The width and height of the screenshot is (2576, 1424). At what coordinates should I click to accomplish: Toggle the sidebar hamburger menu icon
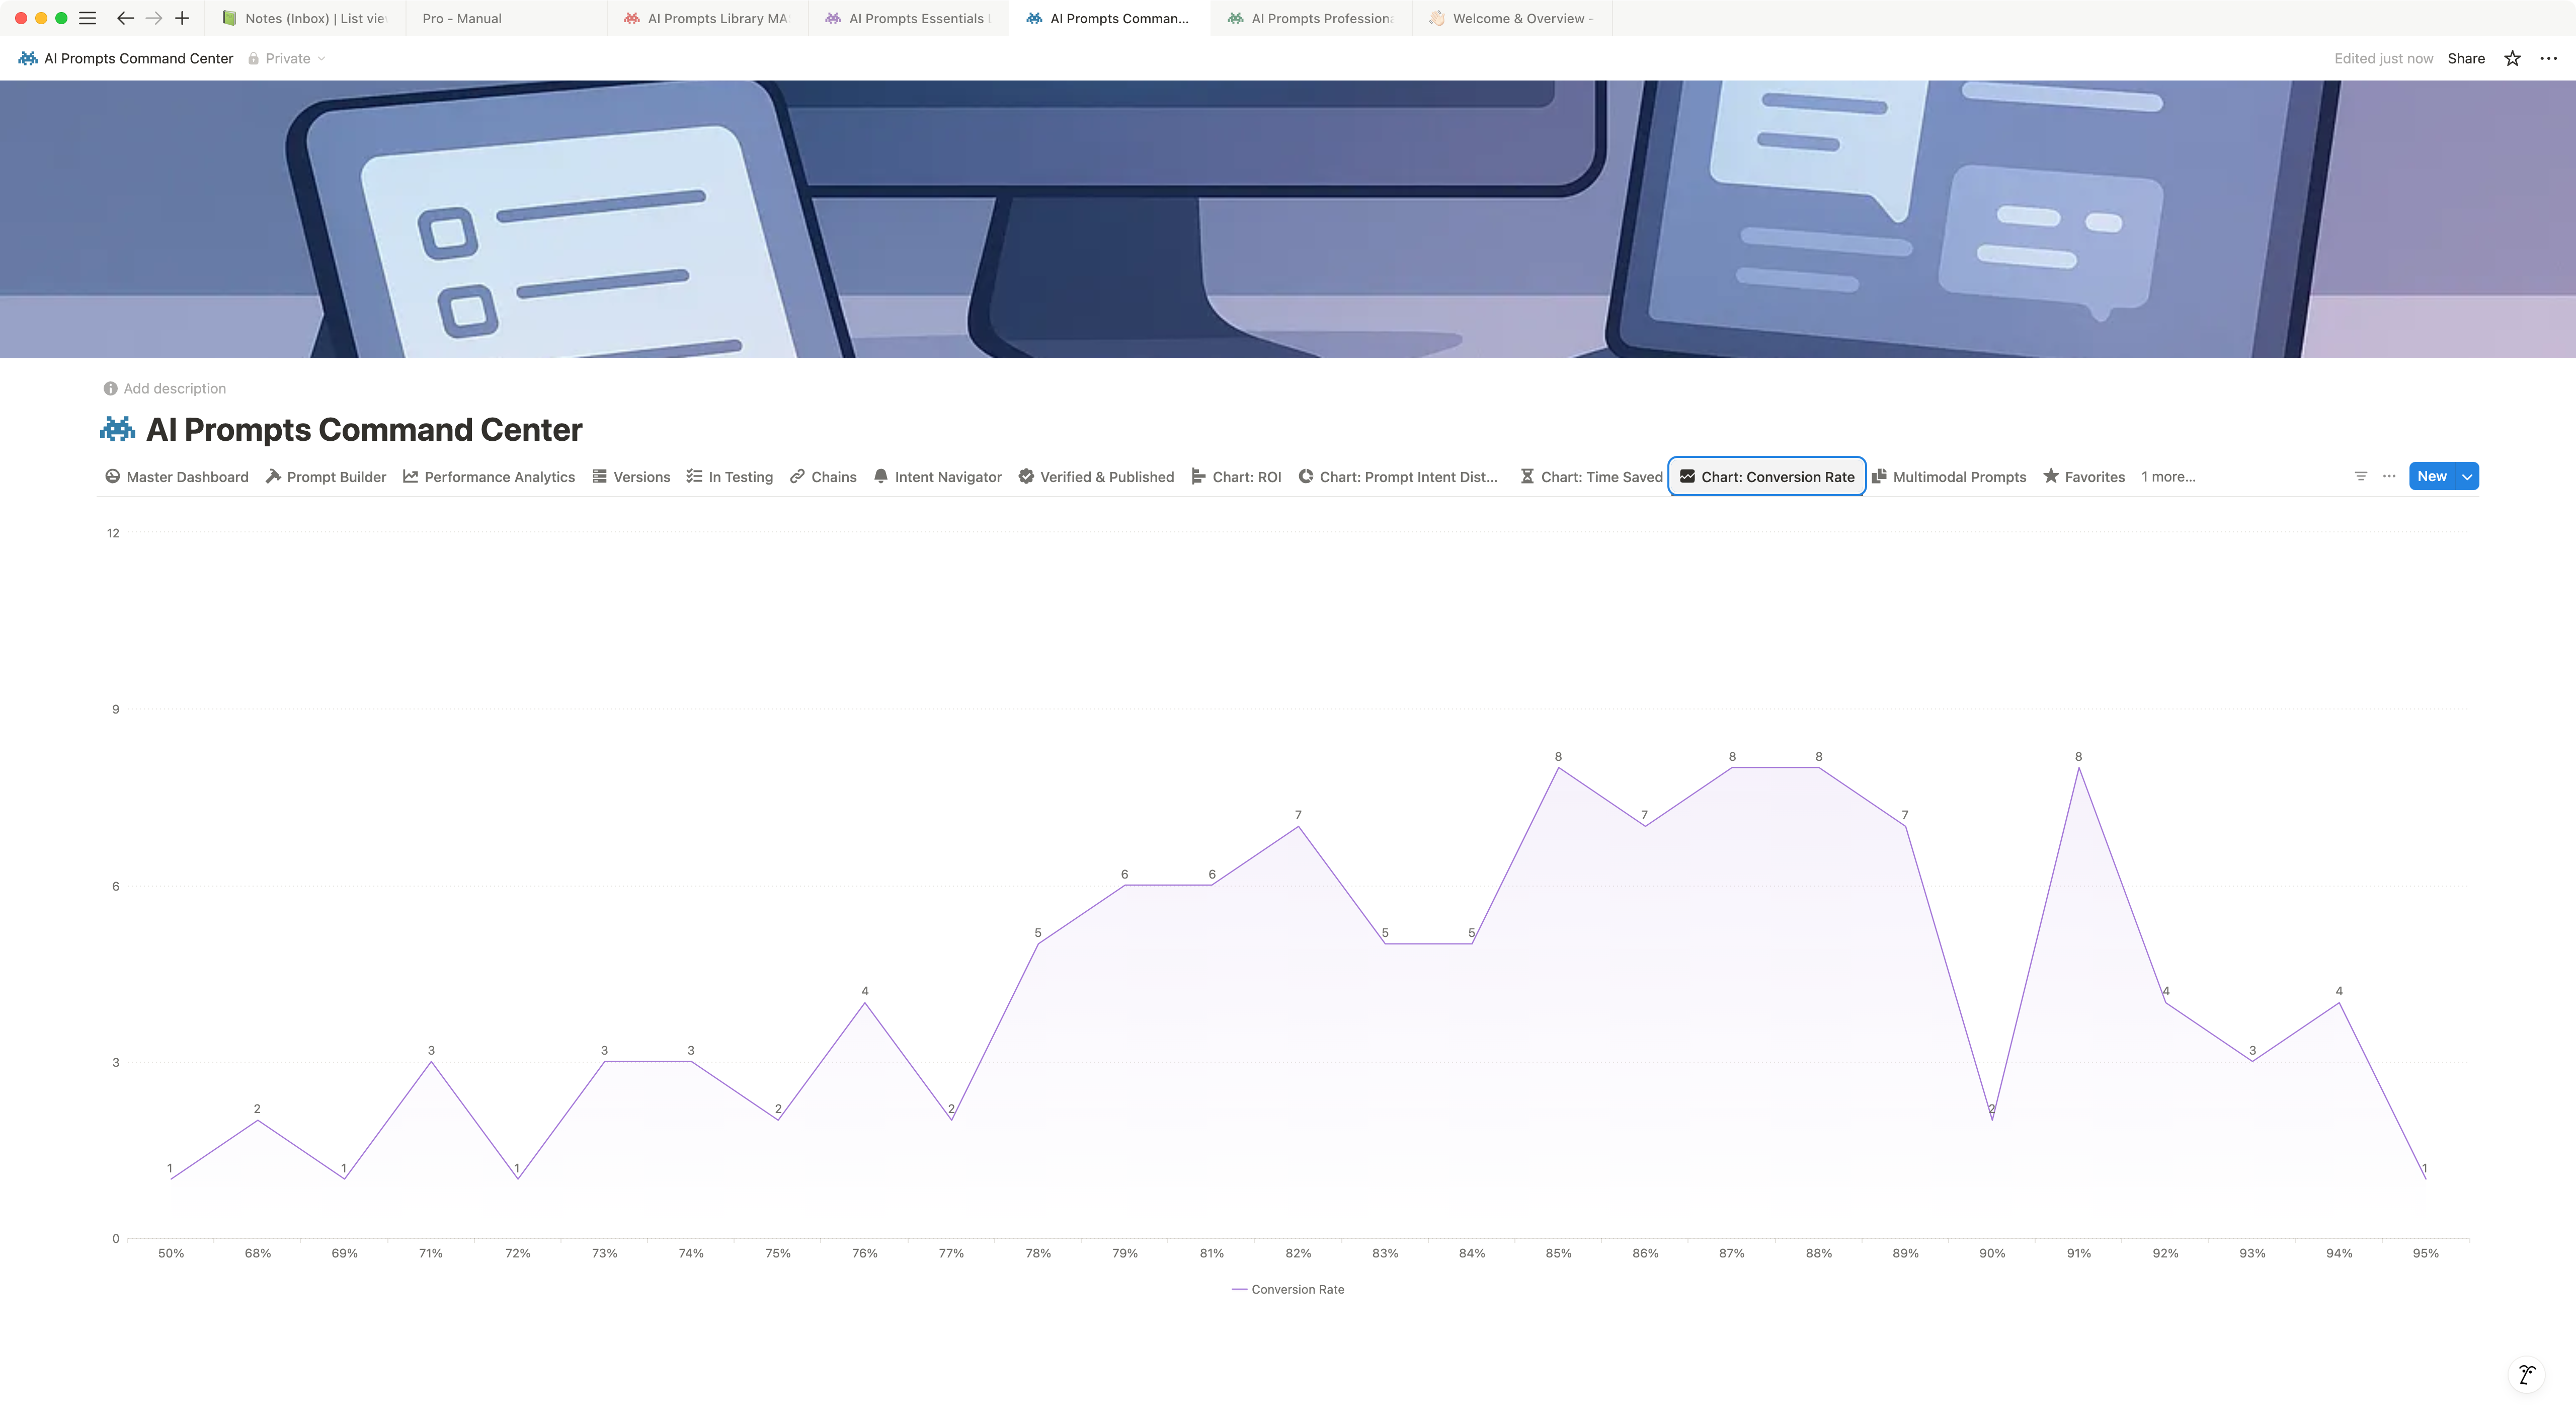(x=87, y=18)
